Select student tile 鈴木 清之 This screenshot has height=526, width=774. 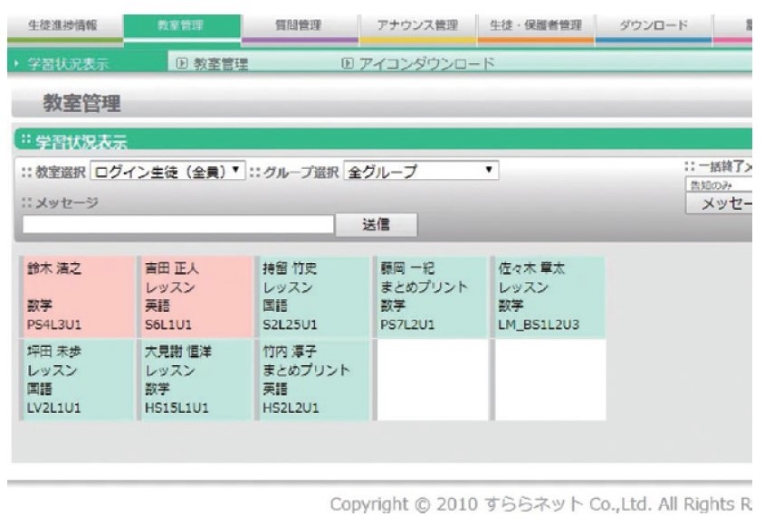pyautogui.click(x=75, y=293)
